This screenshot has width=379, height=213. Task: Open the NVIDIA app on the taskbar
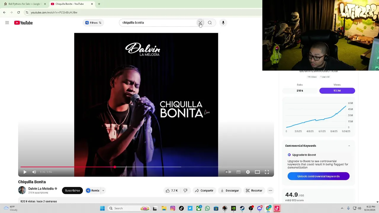[233, 208]
